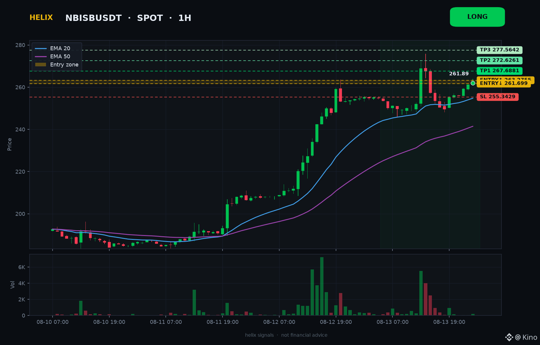The height and width of the screenshot is (345, 540).
Task: Click the 260 price axis label
Action: pos(20,88)
